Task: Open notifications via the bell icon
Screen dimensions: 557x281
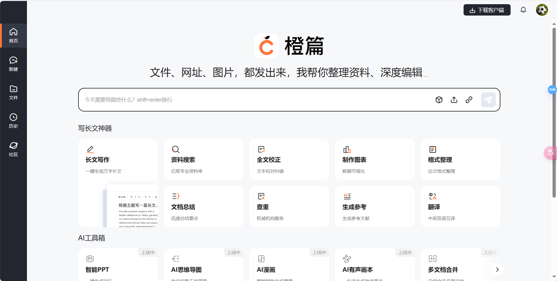Action: pos(523,10)
